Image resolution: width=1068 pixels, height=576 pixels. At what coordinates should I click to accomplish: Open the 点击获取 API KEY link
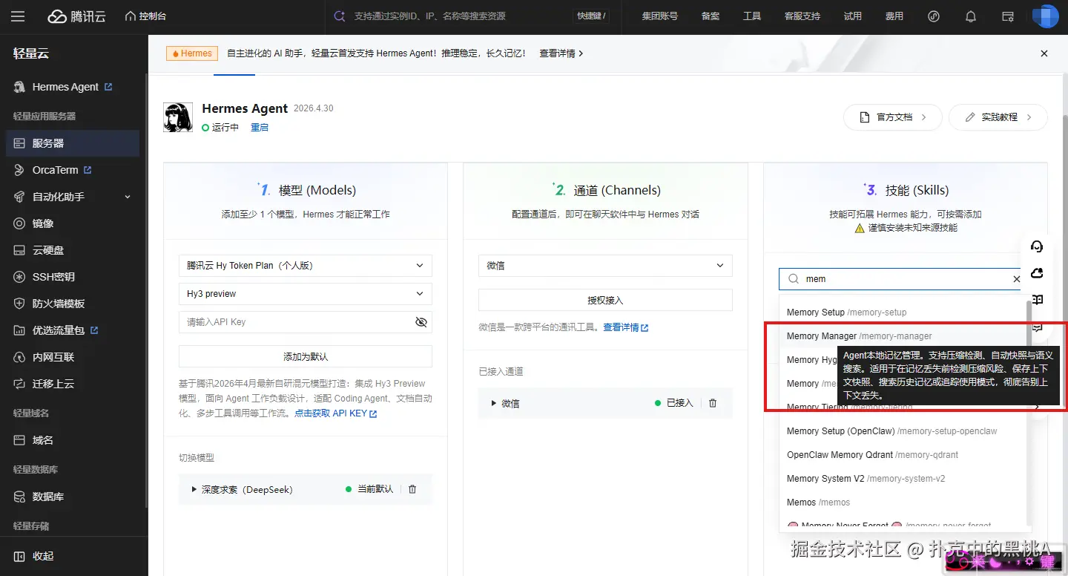pos(336,413)
